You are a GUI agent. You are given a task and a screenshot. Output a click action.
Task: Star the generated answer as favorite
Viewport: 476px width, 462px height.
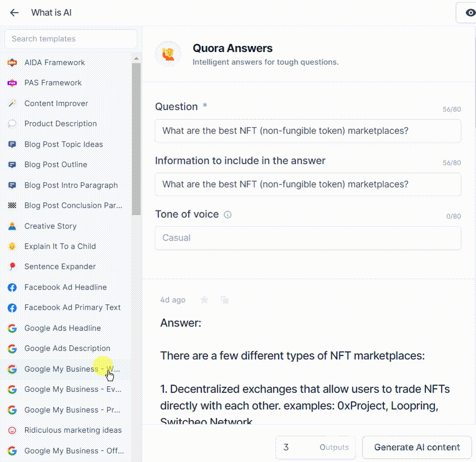[204, 300]
